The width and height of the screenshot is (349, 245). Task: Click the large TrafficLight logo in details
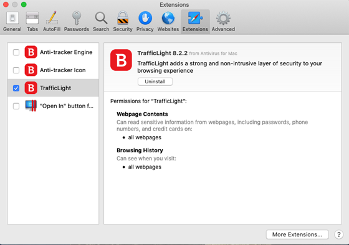121,60
